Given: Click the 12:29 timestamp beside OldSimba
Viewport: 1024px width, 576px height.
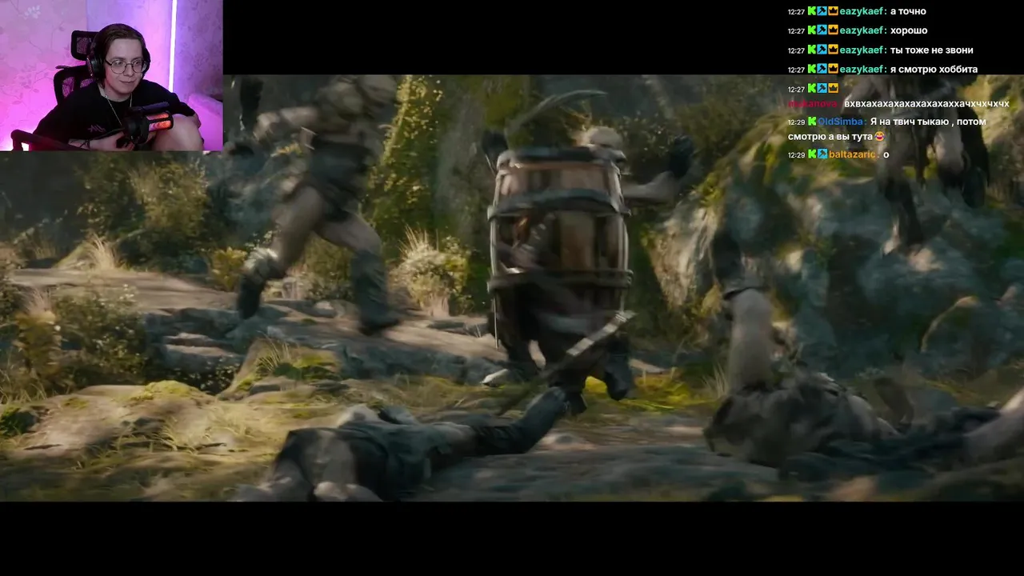Looking at the screenshot, I should (x=796, y=122).
